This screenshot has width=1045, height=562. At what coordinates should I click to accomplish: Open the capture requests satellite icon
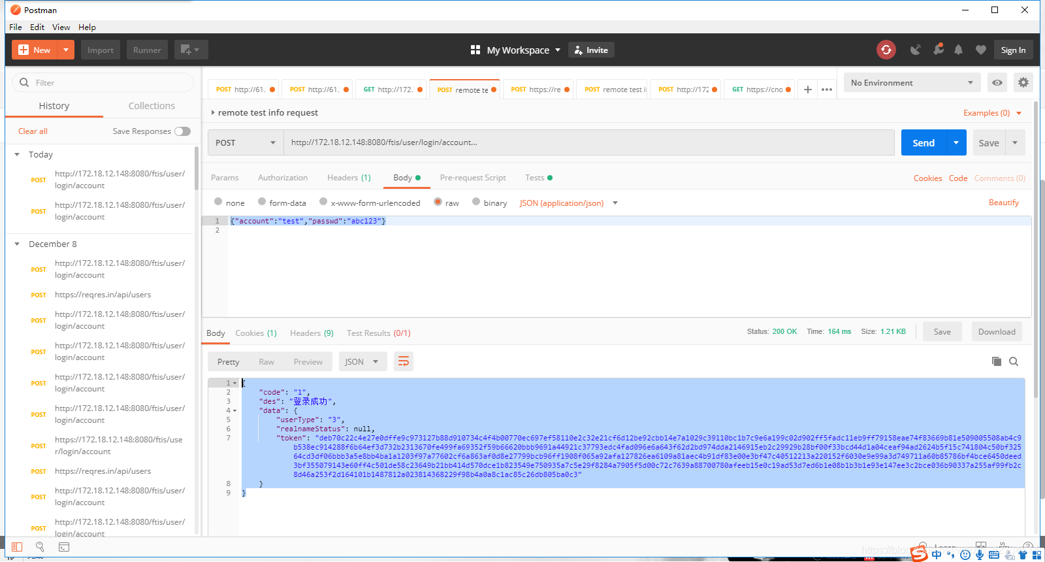916,50
